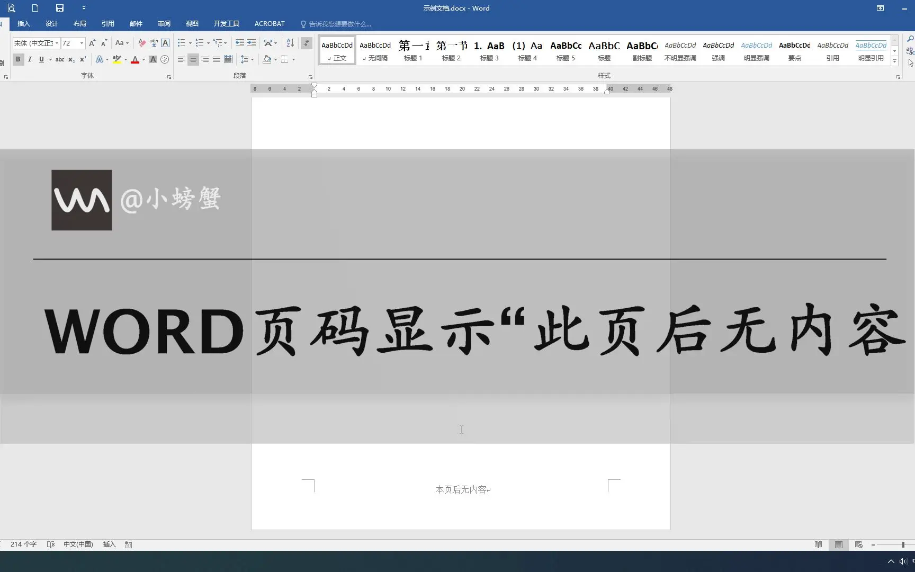
Task: Open the ACROBAT ribbon tab
Action: pos(270,24)
